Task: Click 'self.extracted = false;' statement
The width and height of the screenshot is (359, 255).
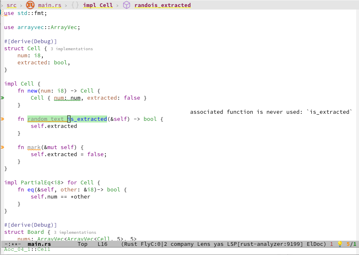Action: click(x=68, y=154)
